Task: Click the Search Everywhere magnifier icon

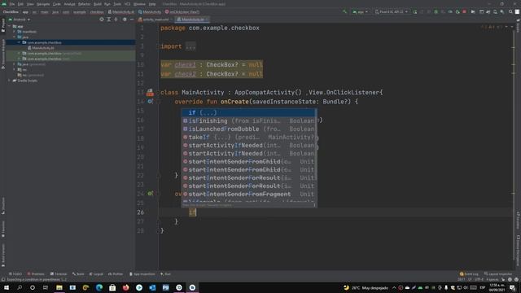Action: point(510,11)
